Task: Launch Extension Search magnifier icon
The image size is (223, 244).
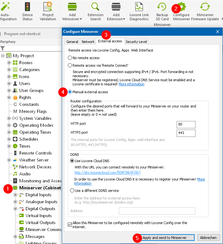Action: pyautogui.click(x=95, y=7)
